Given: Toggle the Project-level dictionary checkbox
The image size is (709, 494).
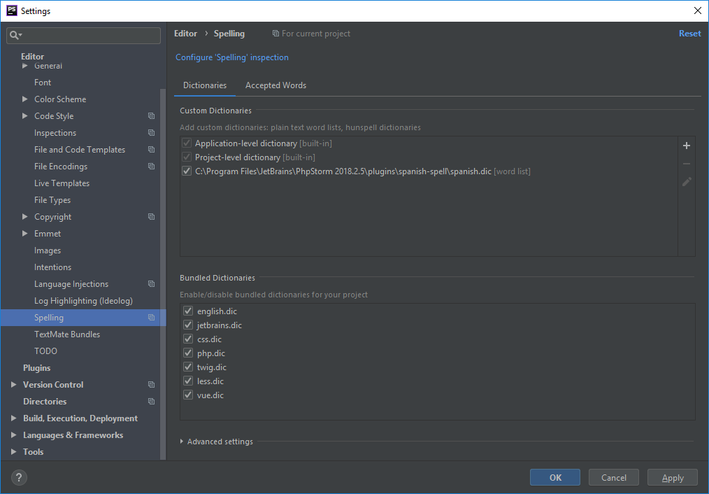Looking at the screenshot, I should pos(187,157).
